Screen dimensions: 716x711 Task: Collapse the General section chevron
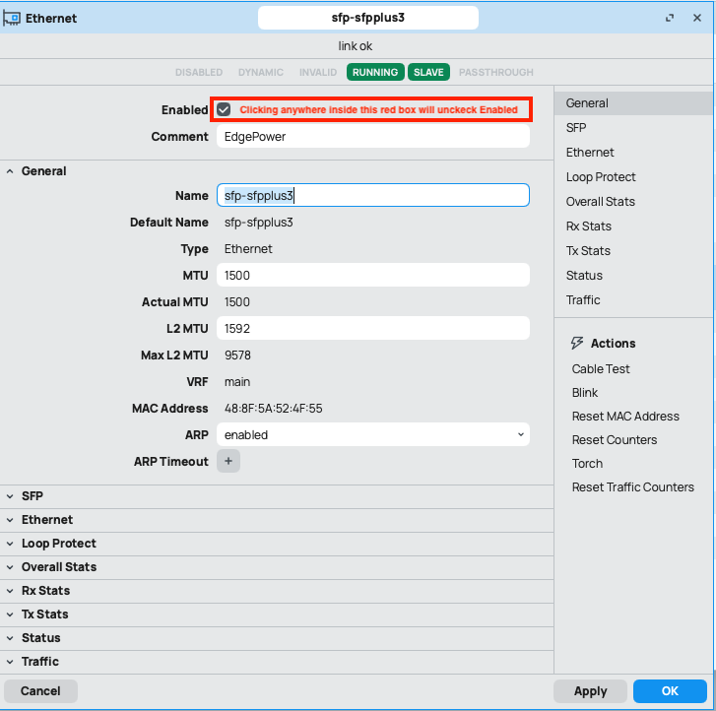10,171
